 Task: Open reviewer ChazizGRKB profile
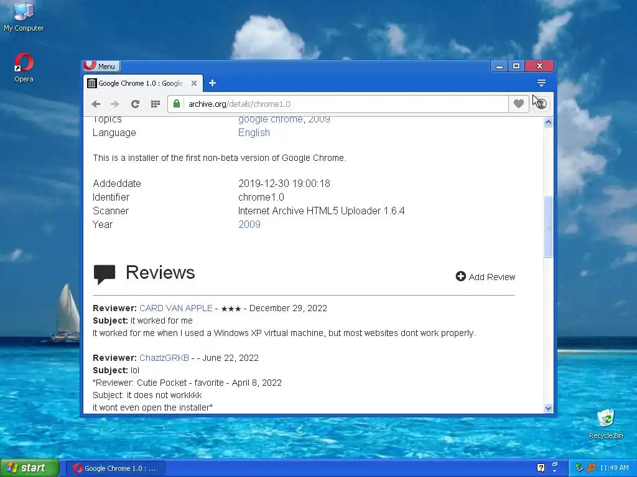click(x=164, y=358)
